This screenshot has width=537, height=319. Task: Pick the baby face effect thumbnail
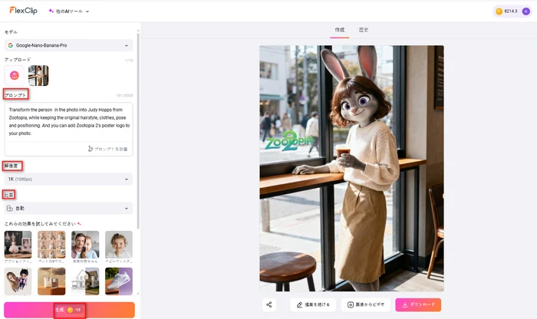tap(118, 244)
